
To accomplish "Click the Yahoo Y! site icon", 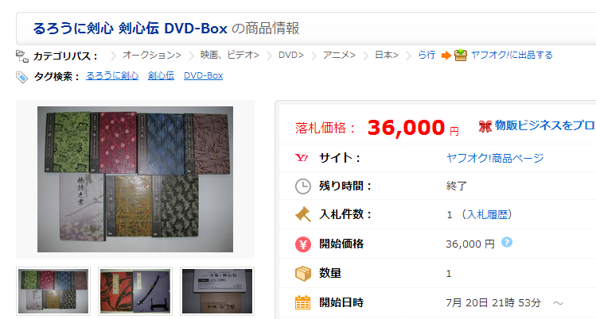I will (302, 158).
